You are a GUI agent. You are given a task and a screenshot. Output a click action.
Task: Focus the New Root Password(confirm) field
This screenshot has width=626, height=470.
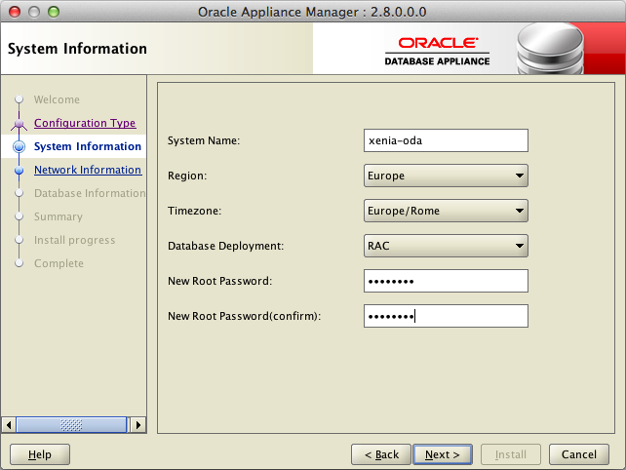(446, 316)
